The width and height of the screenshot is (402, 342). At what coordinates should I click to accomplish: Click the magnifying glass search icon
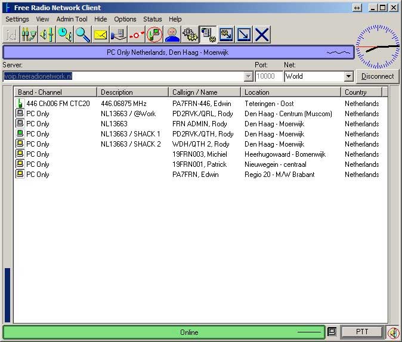[83, 35]
